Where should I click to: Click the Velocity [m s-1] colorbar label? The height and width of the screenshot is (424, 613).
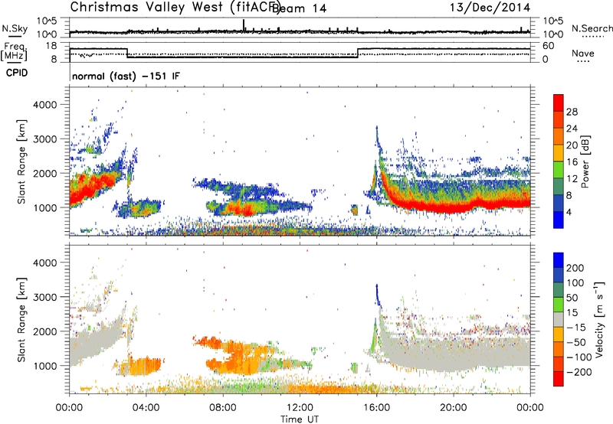tap(599, 319)
